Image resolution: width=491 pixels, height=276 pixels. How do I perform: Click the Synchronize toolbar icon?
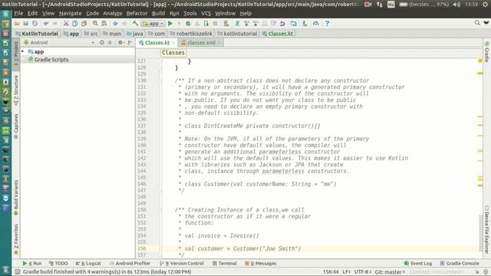click(35, 24)
